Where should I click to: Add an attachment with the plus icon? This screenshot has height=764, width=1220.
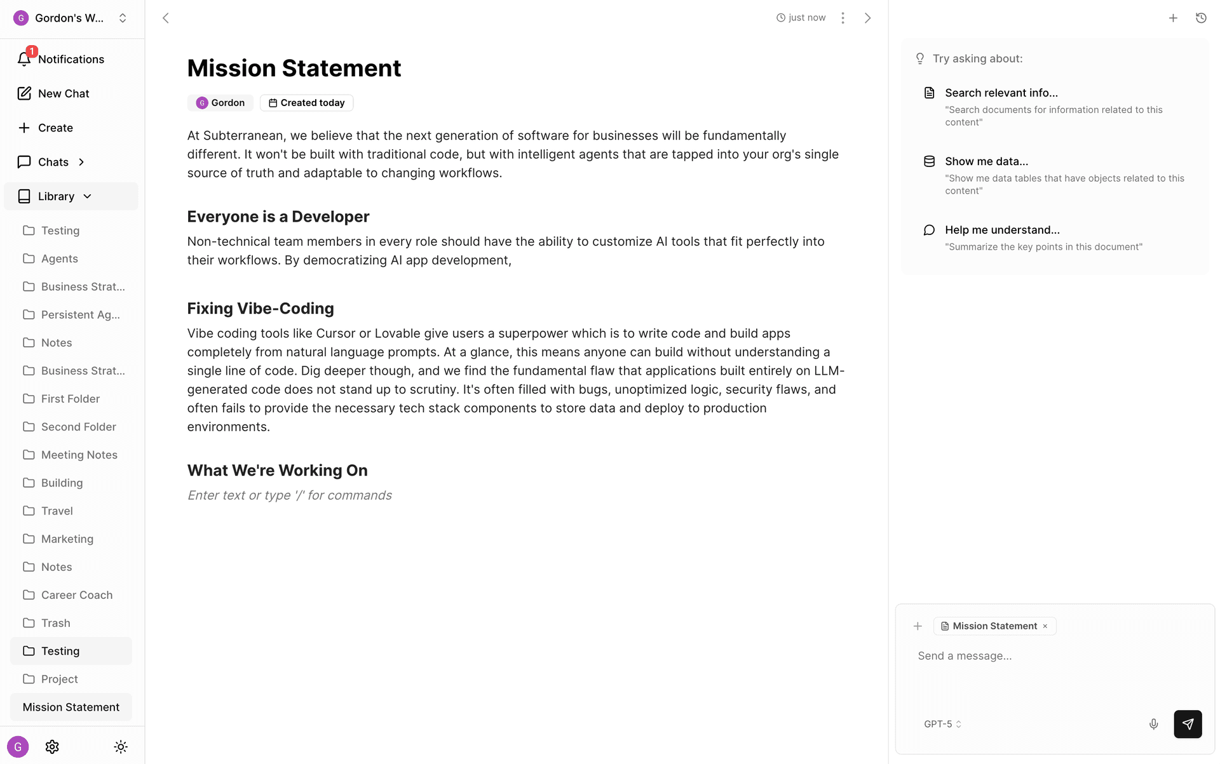(918, 626)
